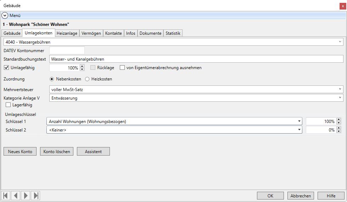Open the Hilfe button

point(331,196)
